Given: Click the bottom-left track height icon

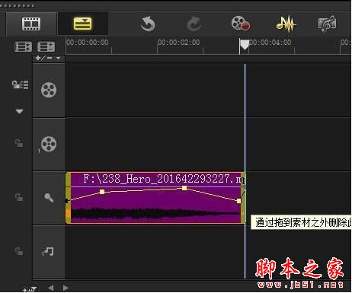Looking at the screenshot, I should 29,288.
